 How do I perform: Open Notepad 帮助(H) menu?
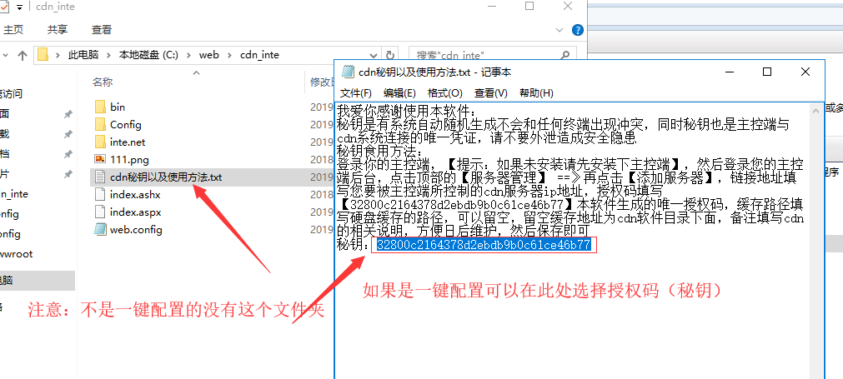536,92
